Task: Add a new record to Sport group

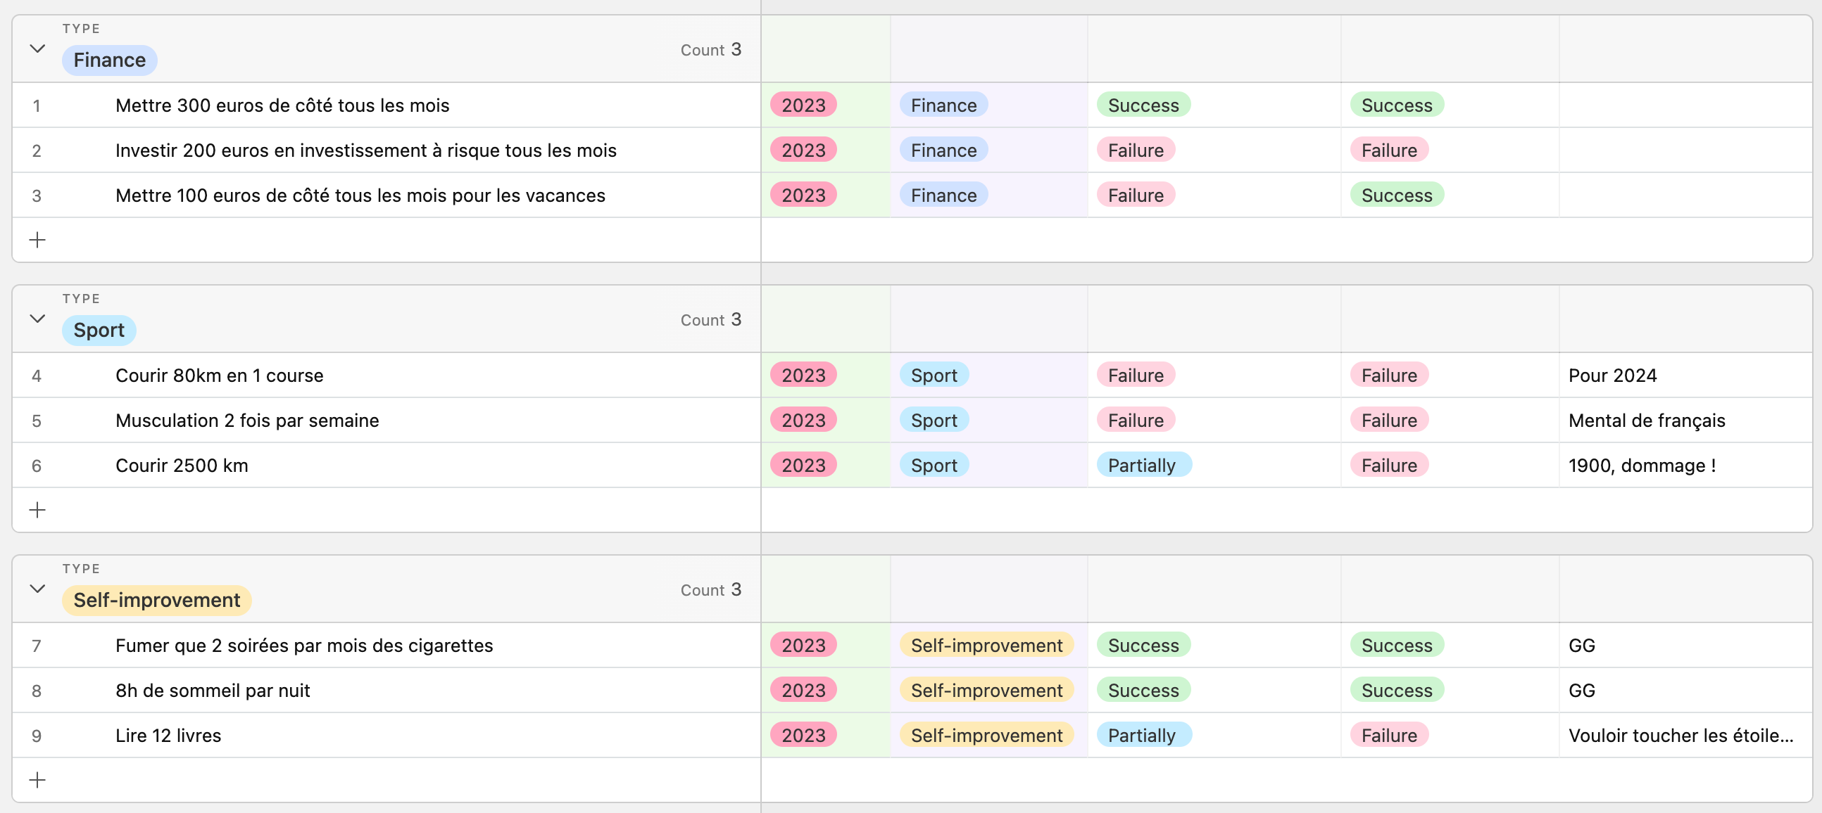Action: (37, 510)
